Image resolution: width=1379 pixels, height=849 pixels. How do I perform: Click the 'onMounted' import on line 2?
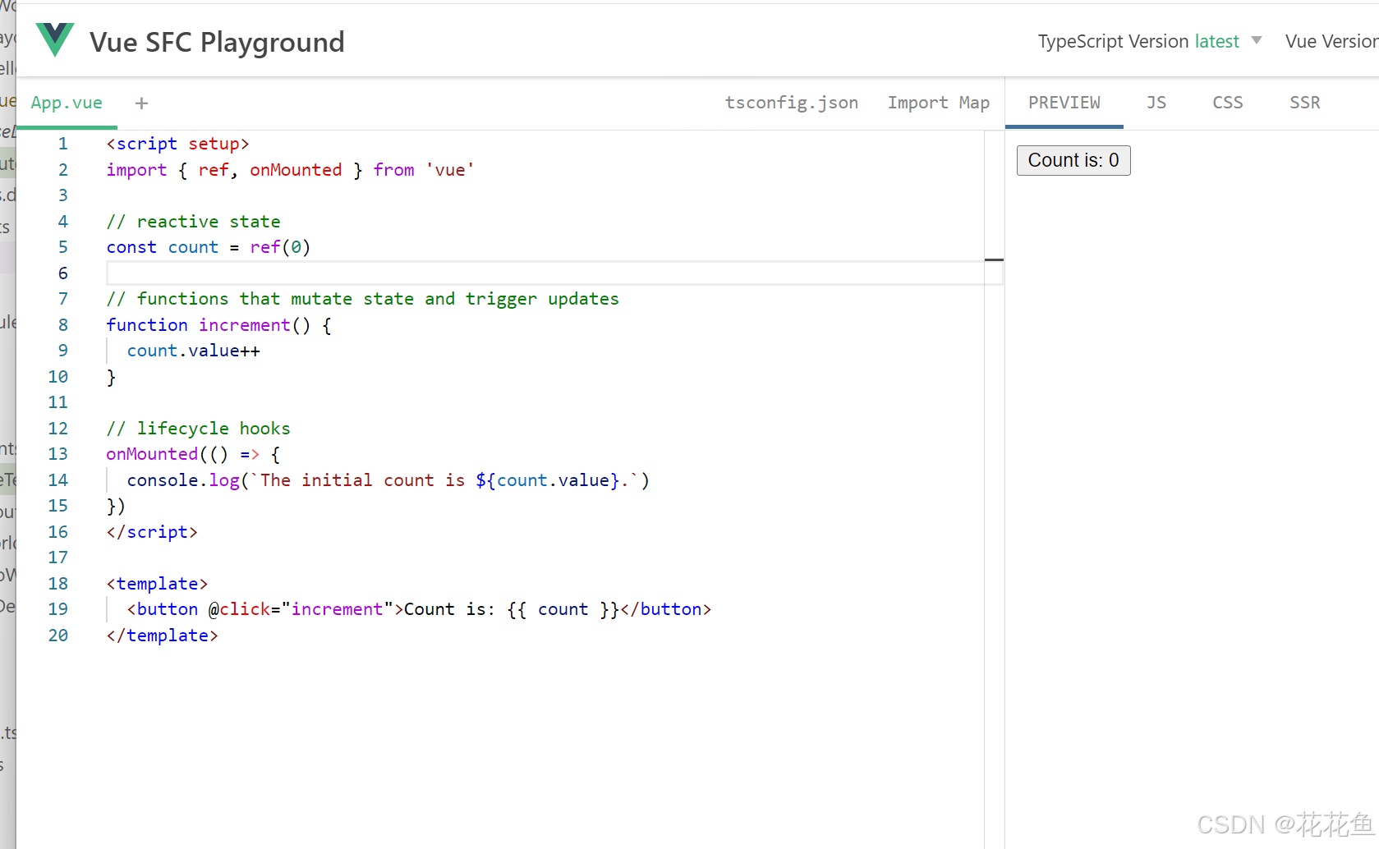(x=296, y=170)
